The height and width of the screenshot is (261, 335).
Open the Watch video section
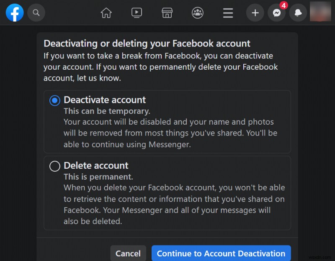click(137, 13)
